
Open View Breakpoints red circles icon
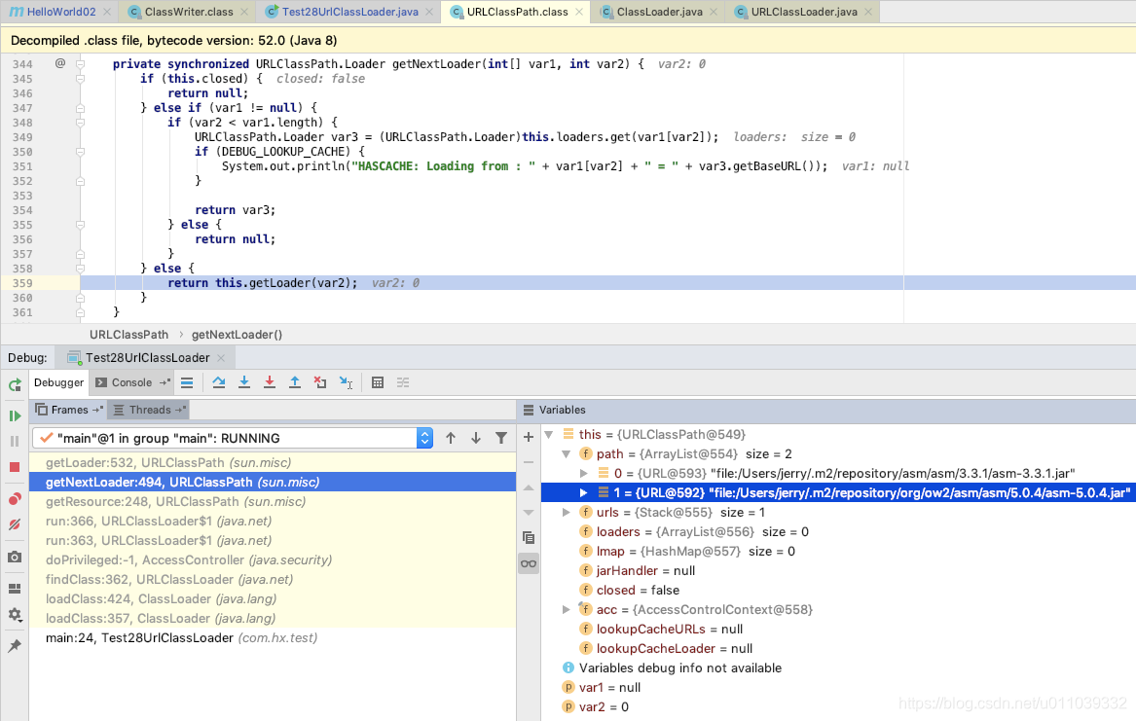14,498
